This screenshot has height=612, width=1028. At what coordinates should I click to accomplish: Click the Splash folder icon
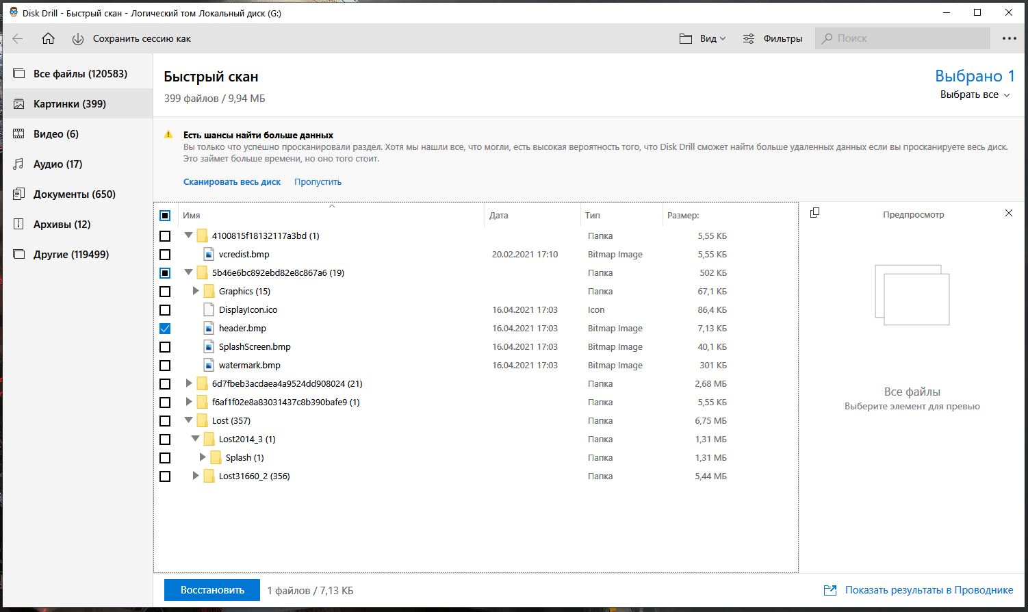pos(216,457)
